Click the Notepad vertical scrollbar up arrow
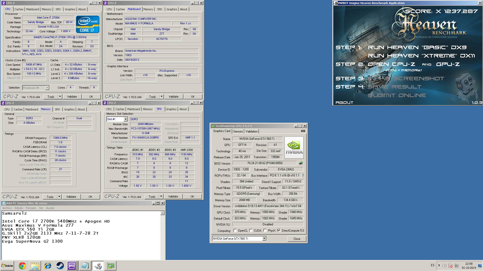The height and width of the screenshot is (271, 483). pyautogui.click(x=163, y=213)
